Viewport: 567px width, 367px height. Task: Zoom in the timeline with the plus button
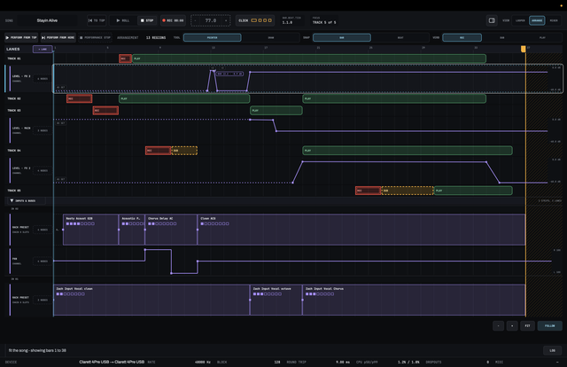512,325
